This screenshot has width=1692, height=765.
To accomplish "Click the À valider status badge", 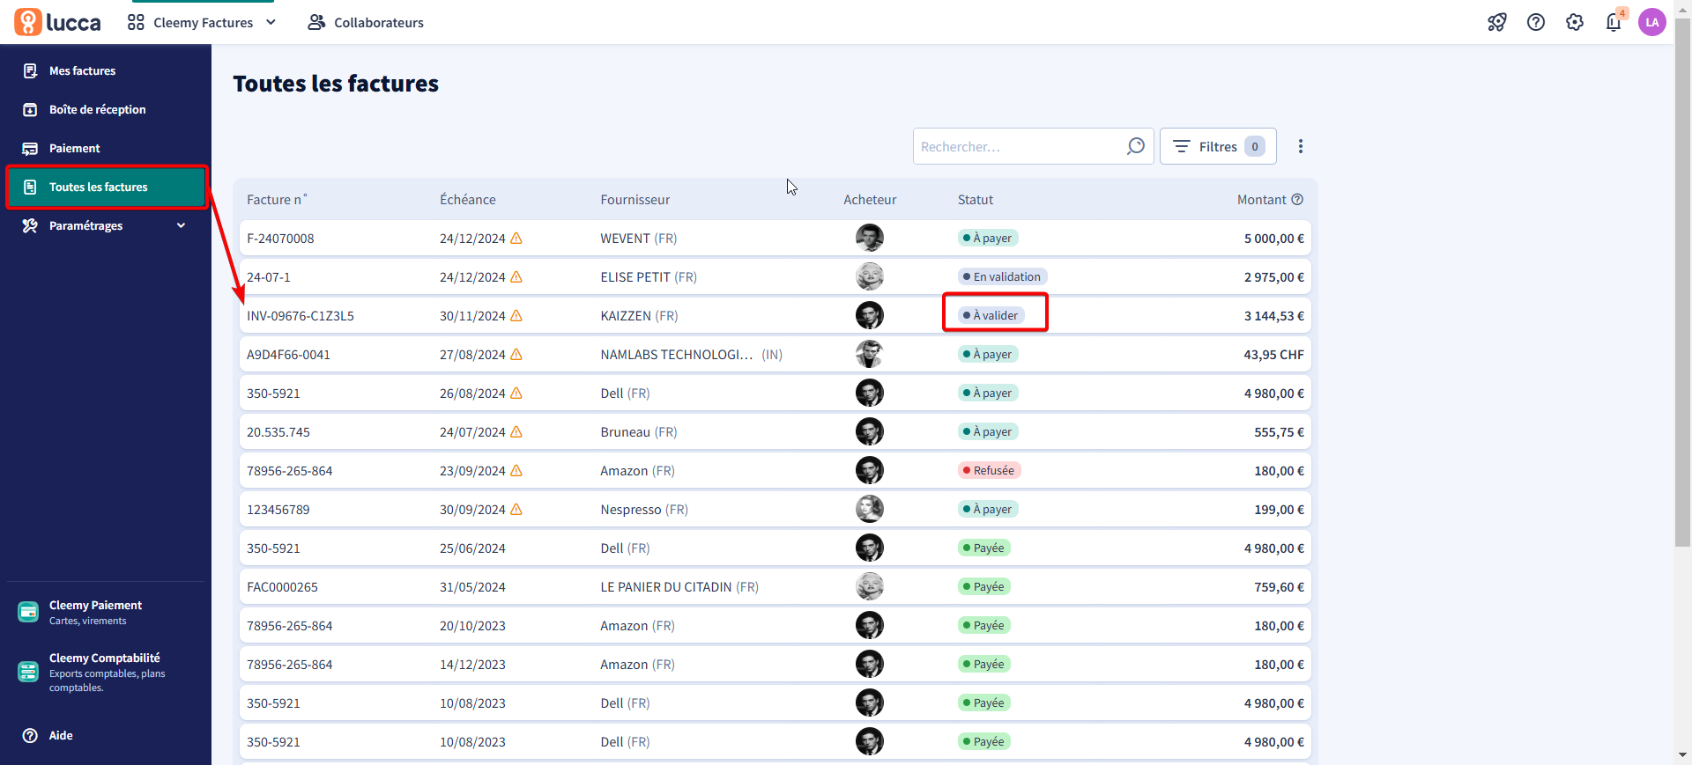I will (991, 315).
